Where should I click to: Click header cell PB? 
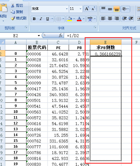[x=79, y=48]
